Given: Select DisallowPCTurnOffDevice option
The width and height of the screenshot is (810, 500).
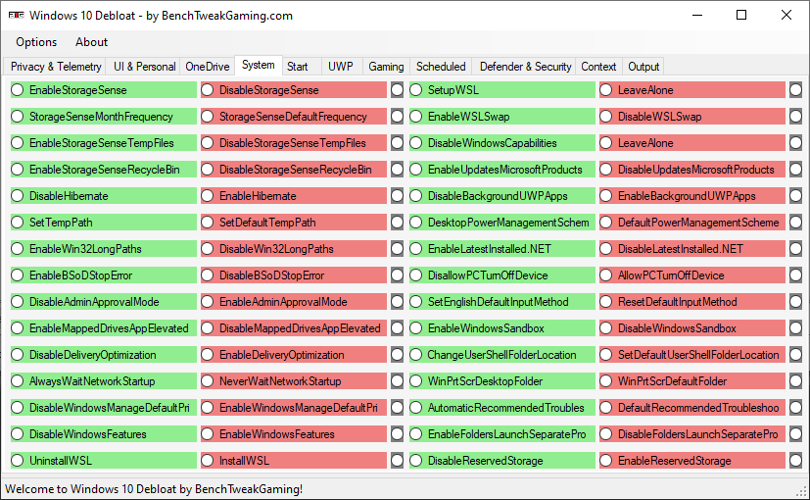Looking at the screenshot, I should click(502, 275).
